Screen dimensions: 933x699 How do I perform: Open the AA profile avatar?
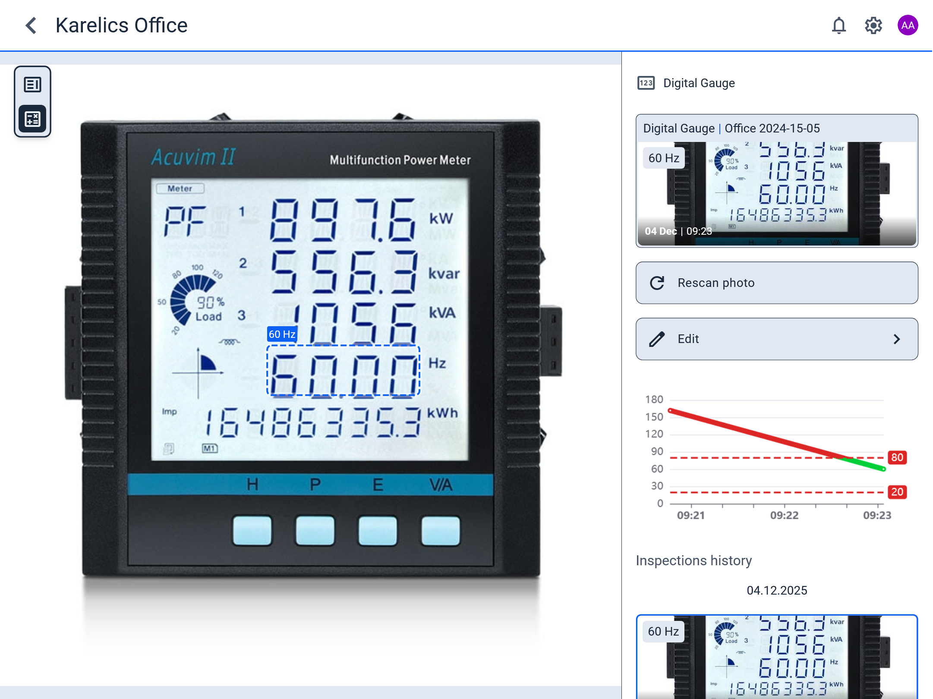tap(908, 25)
